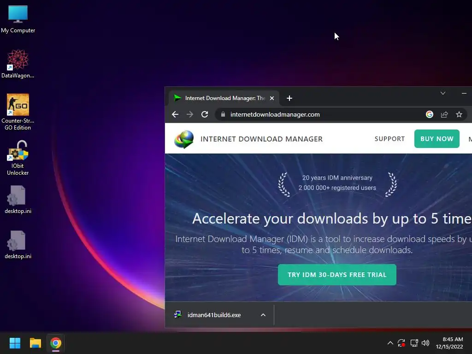Image resolution: width=472 pixels, height=354 pixels.
Task: Select the DataWagon desktop shortcut
Action: [18, 64]
